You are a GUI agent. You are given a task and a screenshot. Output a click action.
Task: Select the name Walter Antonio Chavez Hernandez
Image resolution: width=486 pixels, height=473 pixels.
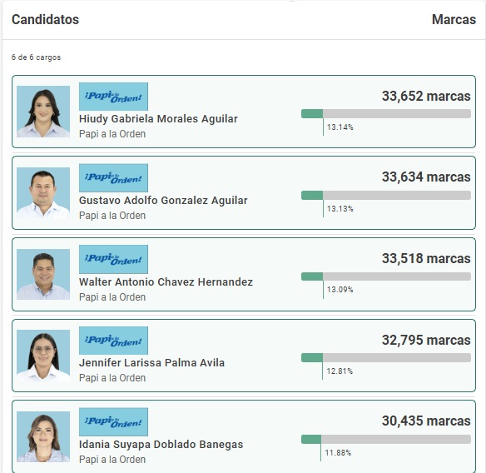tap(166, 282)
